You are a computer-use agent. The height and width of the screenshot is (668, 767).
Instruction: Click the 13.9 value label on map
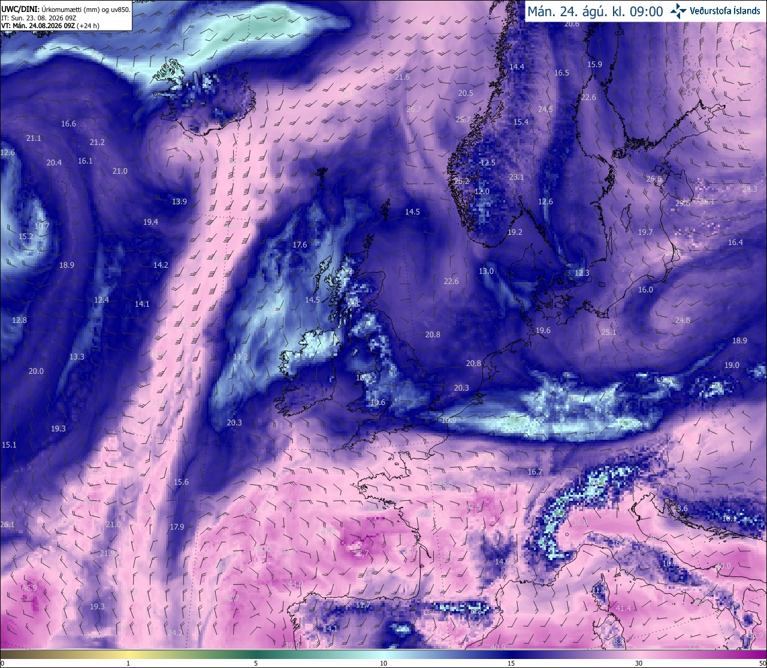click(x=179, y=202)
